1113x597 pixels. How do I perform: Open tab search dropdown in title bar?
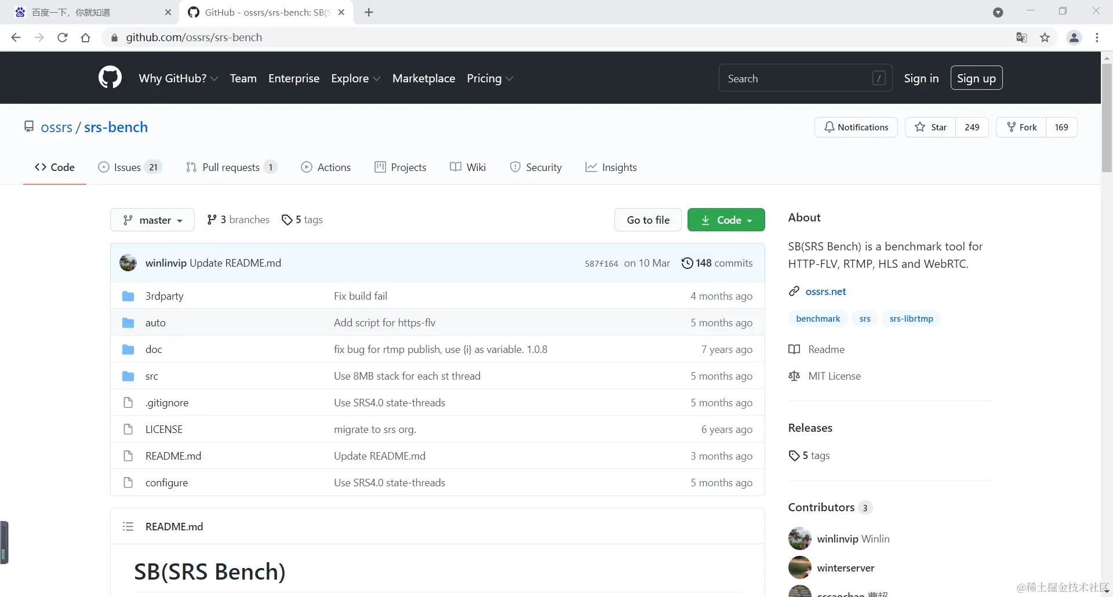(998, 12)
